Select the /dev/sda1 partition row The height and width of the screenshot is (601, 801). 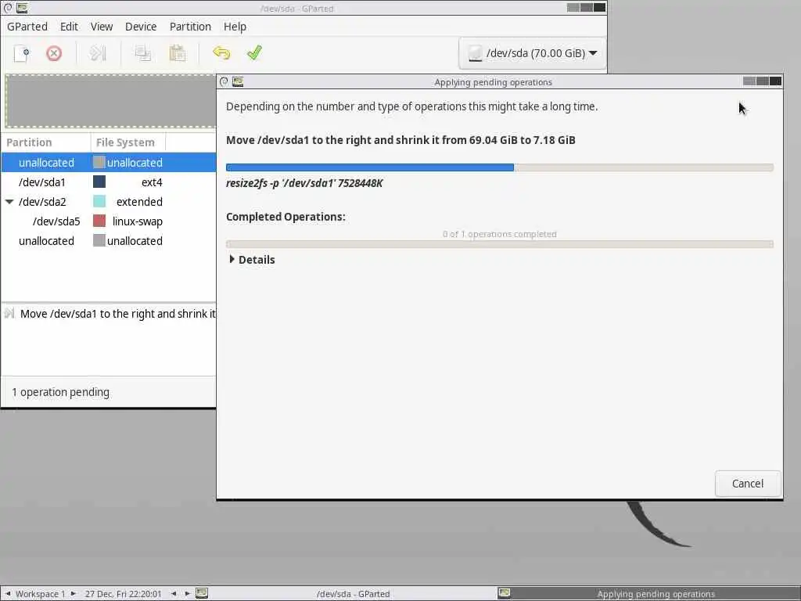coord(108,182)
